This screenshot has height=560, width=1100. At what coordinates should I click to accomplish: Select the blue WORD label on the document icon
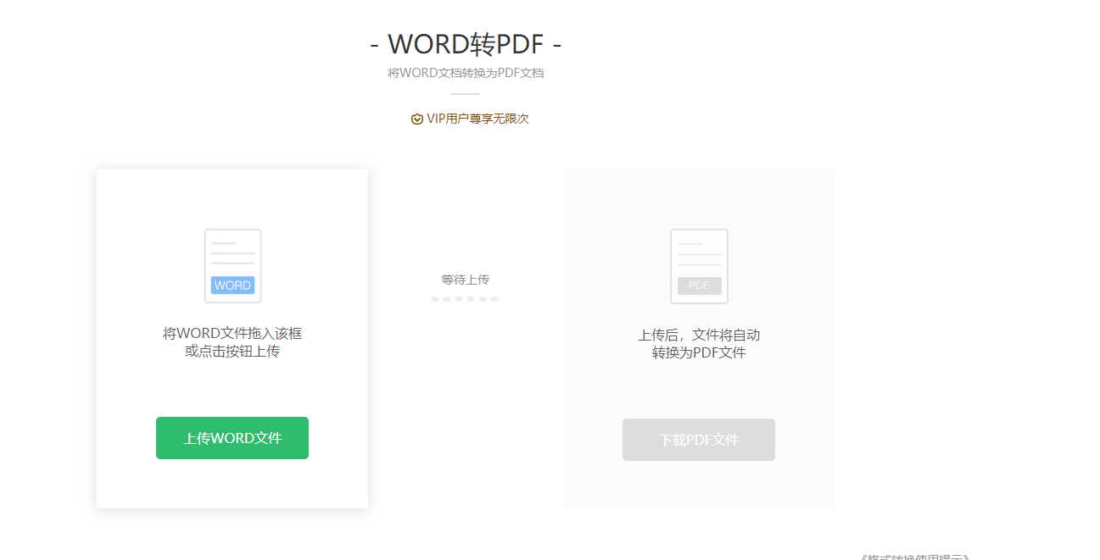[x=232, y=286]
